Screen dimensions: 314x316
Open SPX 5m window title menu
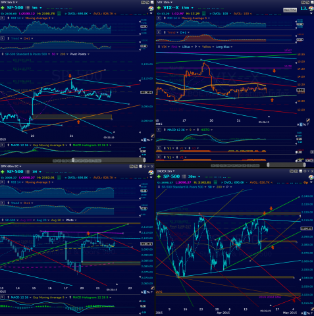(x=9, y=2)
